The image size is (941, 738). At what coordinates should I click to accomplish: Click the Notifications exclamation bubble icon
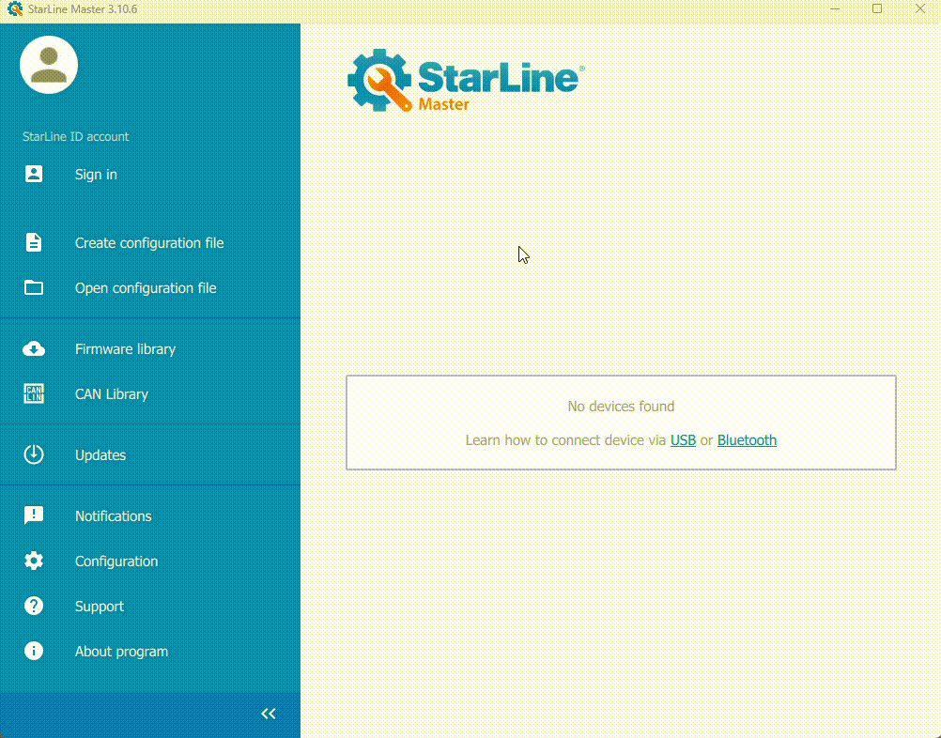click(34, 515)
